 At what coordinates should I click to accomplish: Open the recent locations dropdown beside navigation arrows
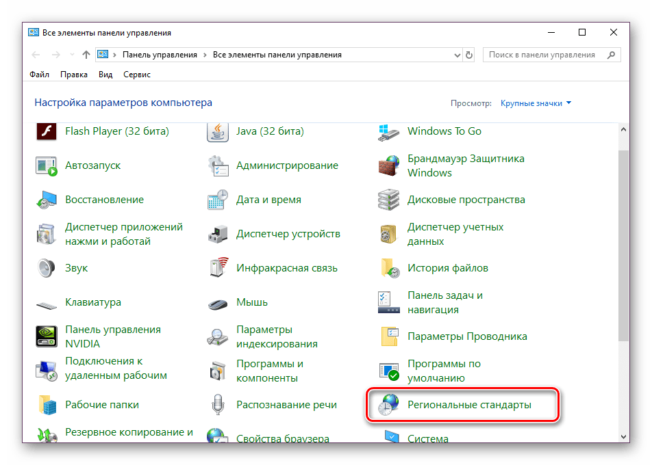[72, 55]
